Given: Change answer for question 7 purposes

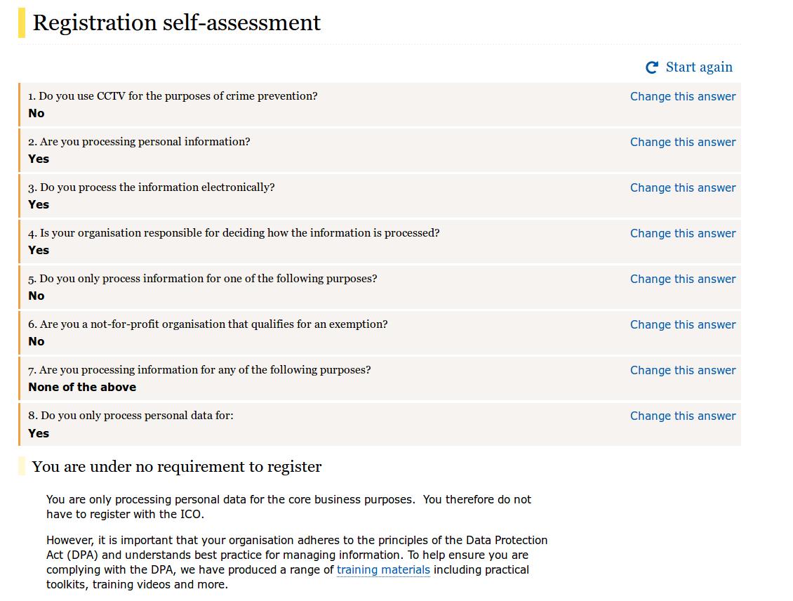Looking at the screenshot, I should coord(683,370).
